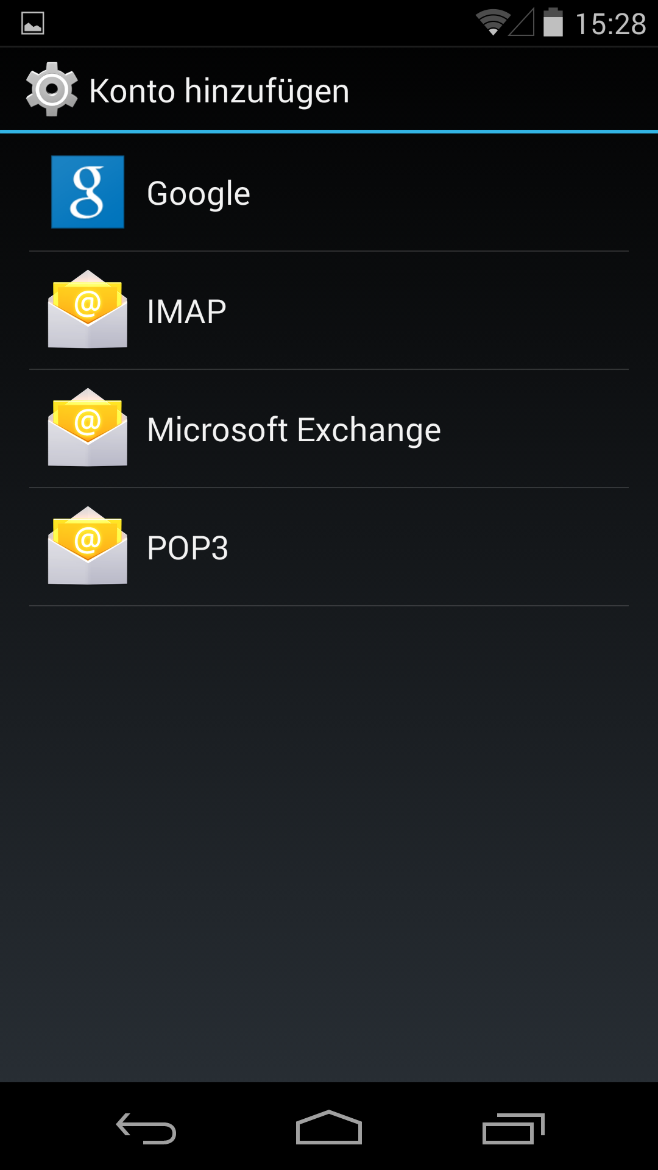Tap the picture notification icon in status bar
The width and height of the screenshot is (658, 1170).
pos(33,24)
